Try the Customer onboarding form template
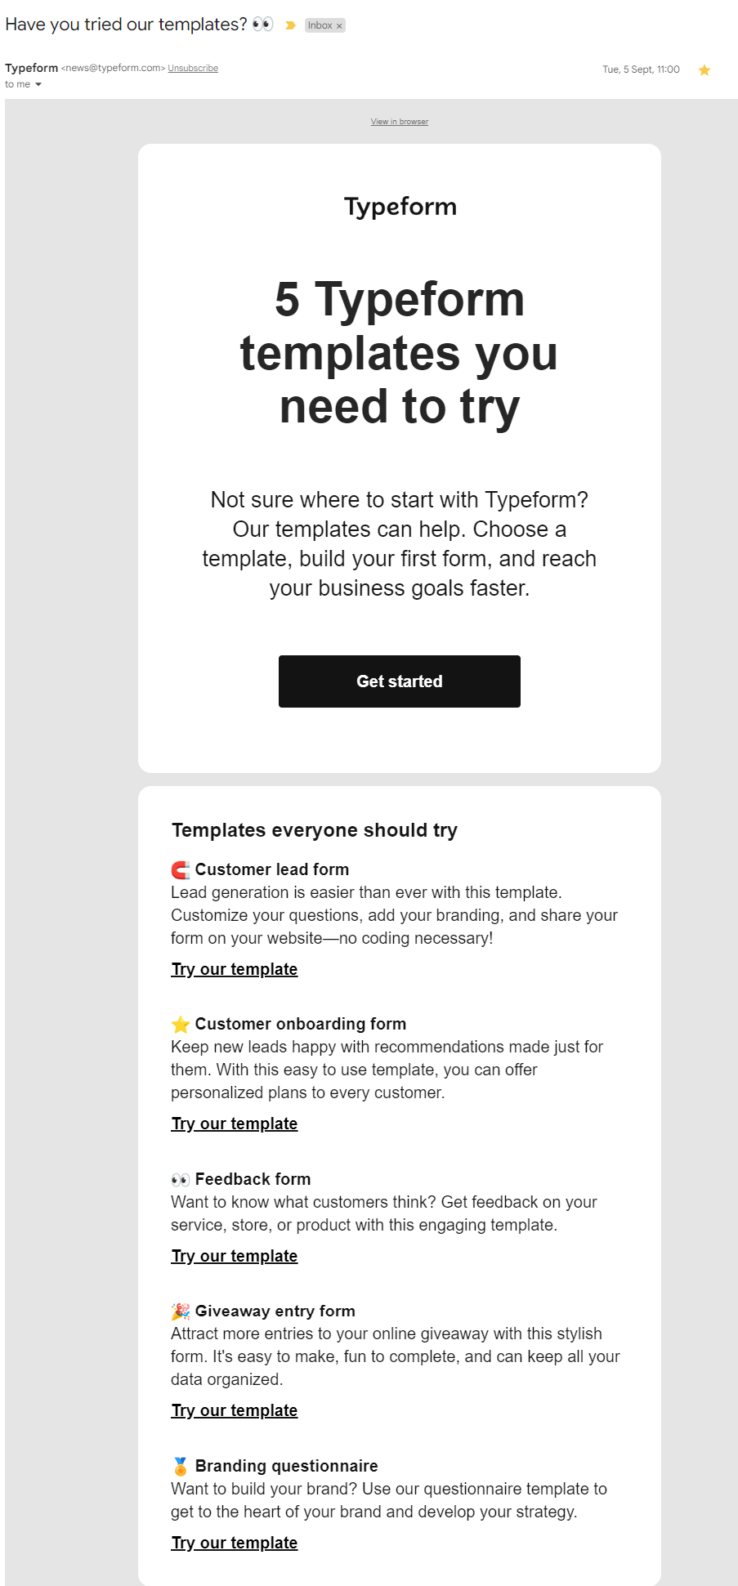The width and height of the screenshot is (738, 1586). tap(234, 1124)
